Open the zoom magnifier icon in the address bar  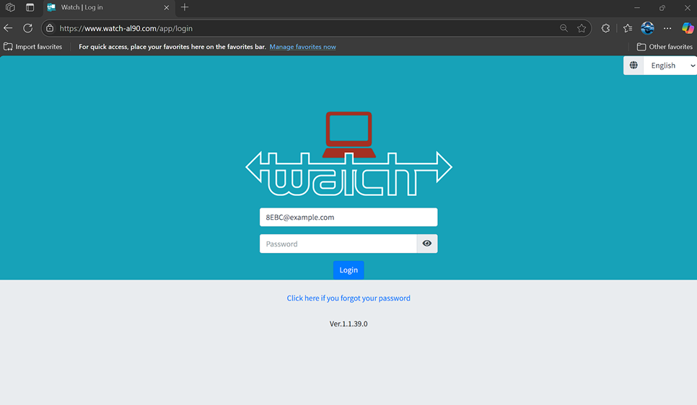(564, 28)
